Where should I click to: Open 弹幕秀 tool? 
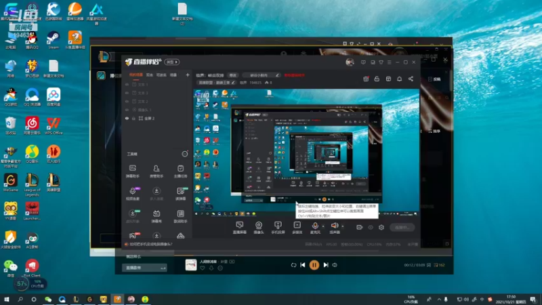(x=157, y=216)
